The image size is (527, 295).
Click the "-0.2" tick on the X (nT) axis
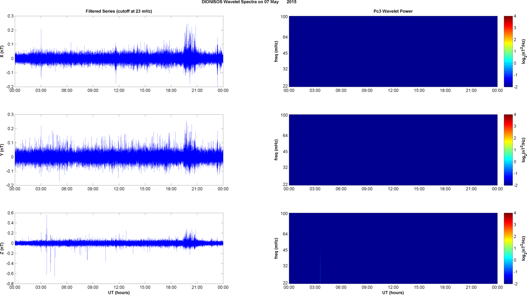[x=10, y=87]
